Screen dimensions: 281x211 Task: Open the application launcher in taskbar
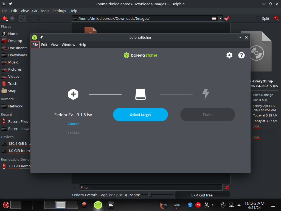click(x=6, y=205)
